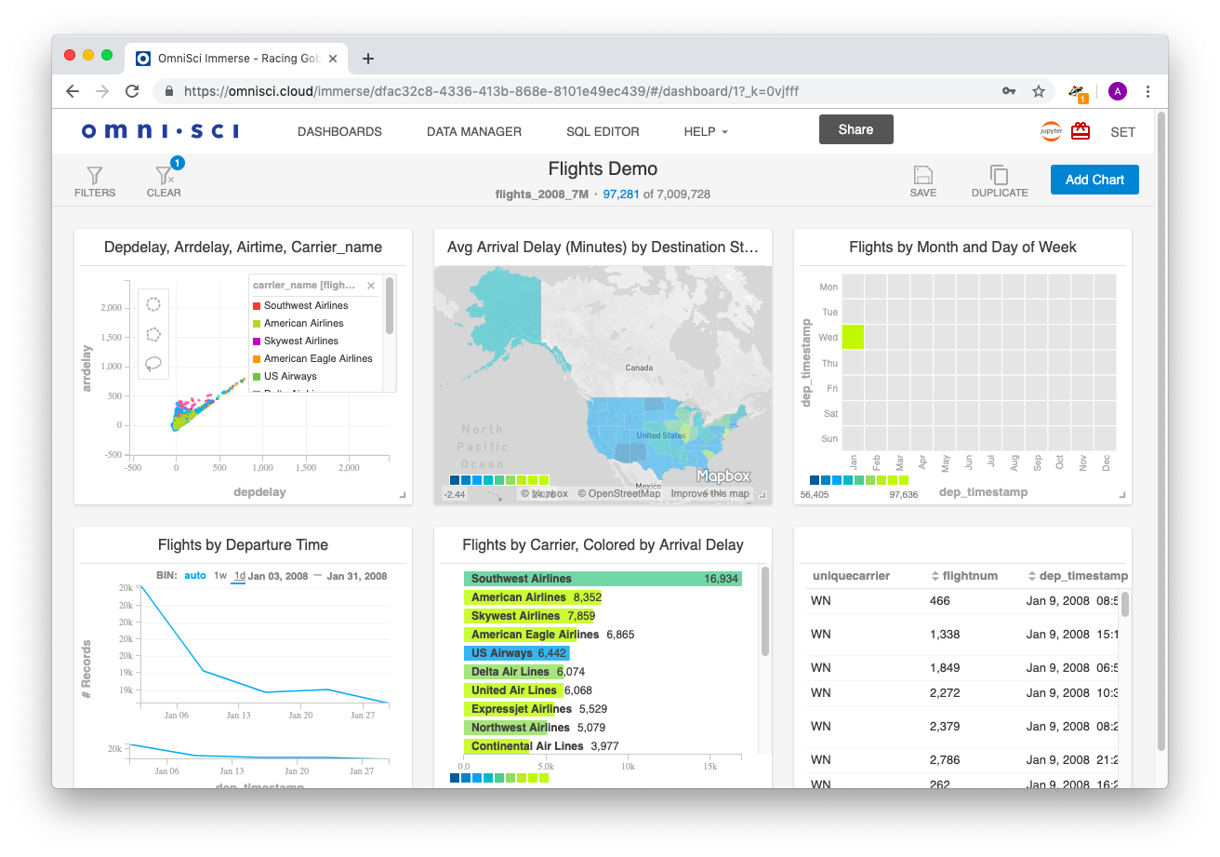The width and height of the screenshot is (1220, 857).
Task: Click the browser extension icon with orange badge
Action: click(1078, 91)
